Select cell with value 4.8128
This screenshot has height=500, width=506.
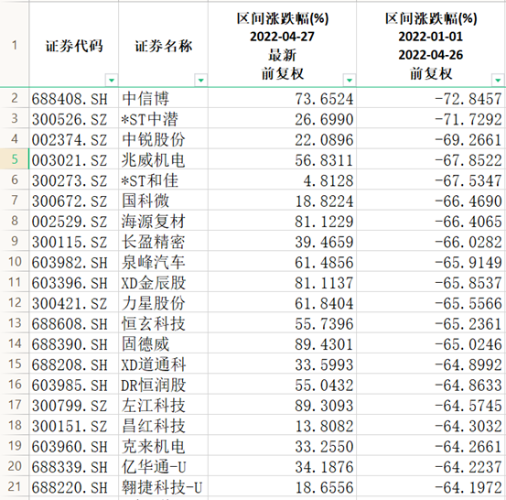coord(283,179)
